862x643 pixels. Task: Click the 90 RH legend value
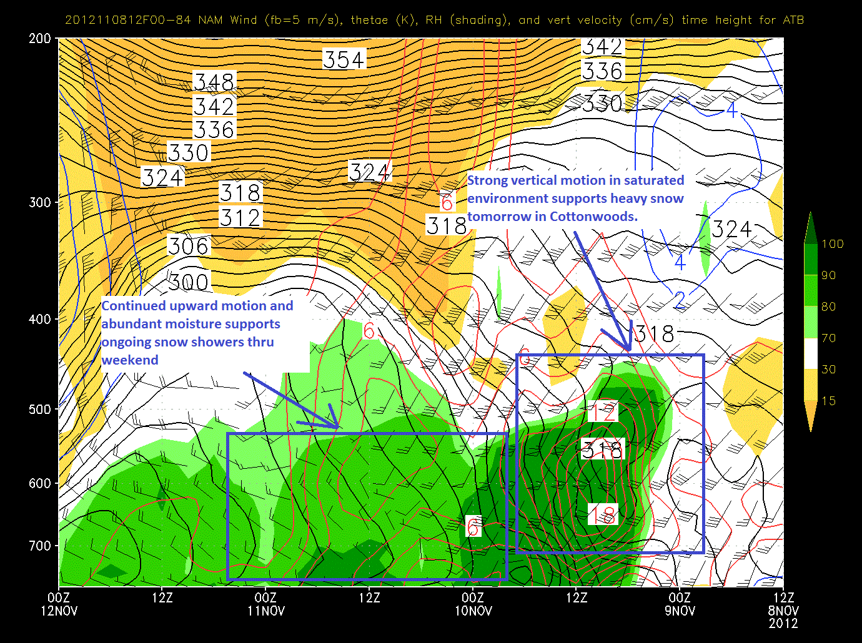coord(829,275)
